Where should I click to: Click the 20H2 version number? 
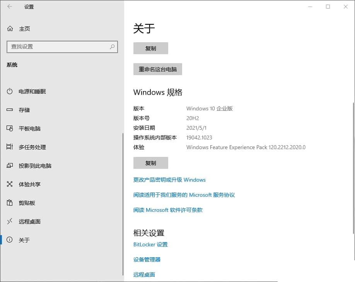193,118
